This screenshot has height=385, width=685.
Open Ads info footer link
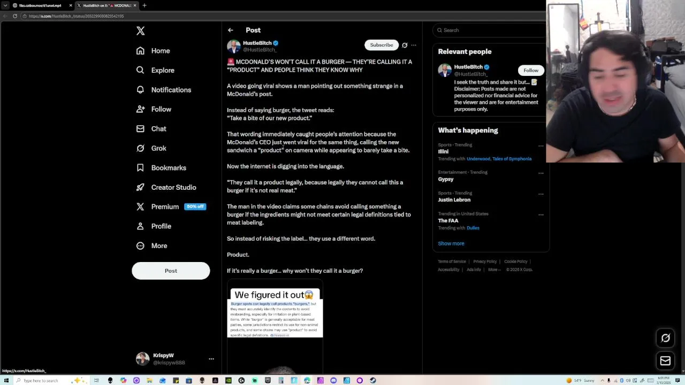click(474, 269)
